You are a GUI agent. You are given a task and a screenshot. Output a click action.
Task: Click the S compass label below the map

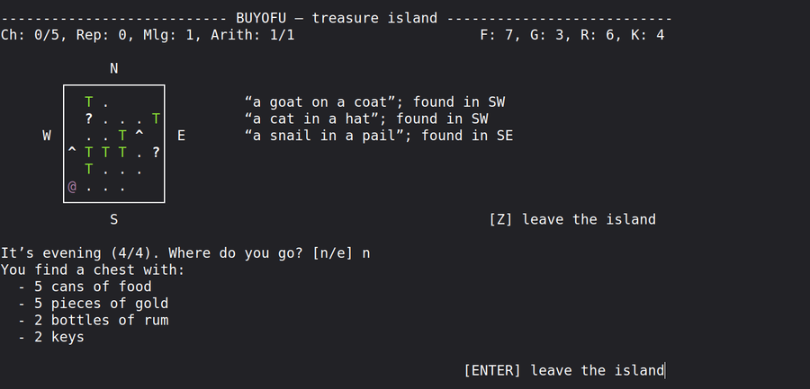pyautogui.click(x=114, y=219)
